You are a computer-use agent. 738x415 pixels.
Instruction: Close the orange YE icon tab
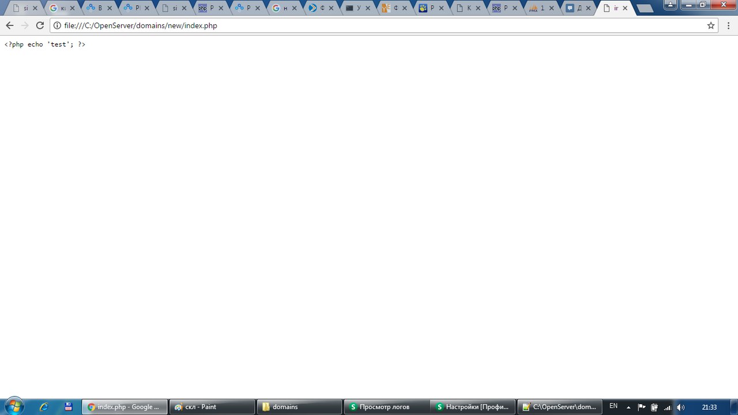[x=405, y=9]
